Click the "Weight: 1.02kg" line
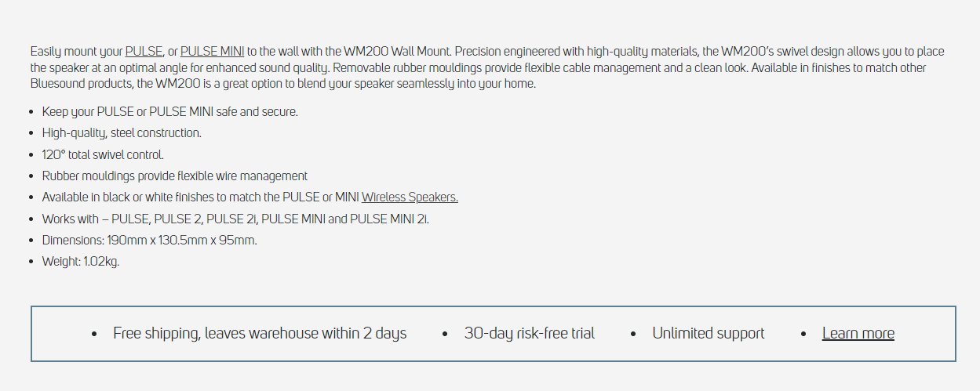This screenshot has width=980, height=391. coord(81,262)
